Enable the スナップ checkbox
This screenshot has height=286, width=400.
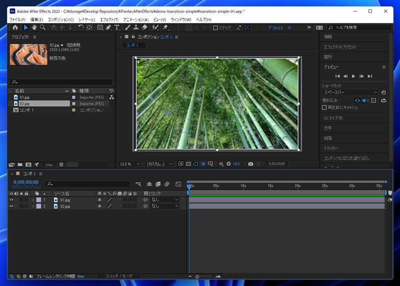coord(215,28)
